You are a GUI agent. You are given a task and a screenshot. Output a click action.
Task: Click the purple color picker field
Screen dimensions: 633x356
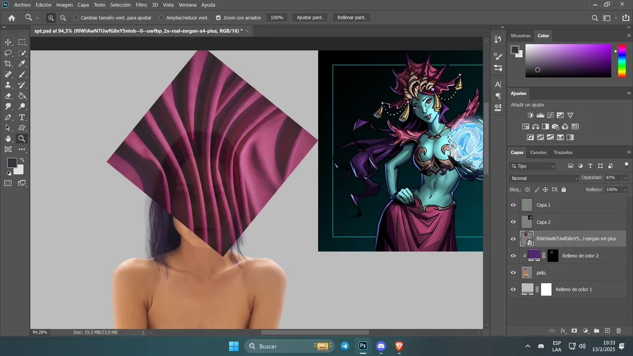pyautogui.click(x=568, y=60)
